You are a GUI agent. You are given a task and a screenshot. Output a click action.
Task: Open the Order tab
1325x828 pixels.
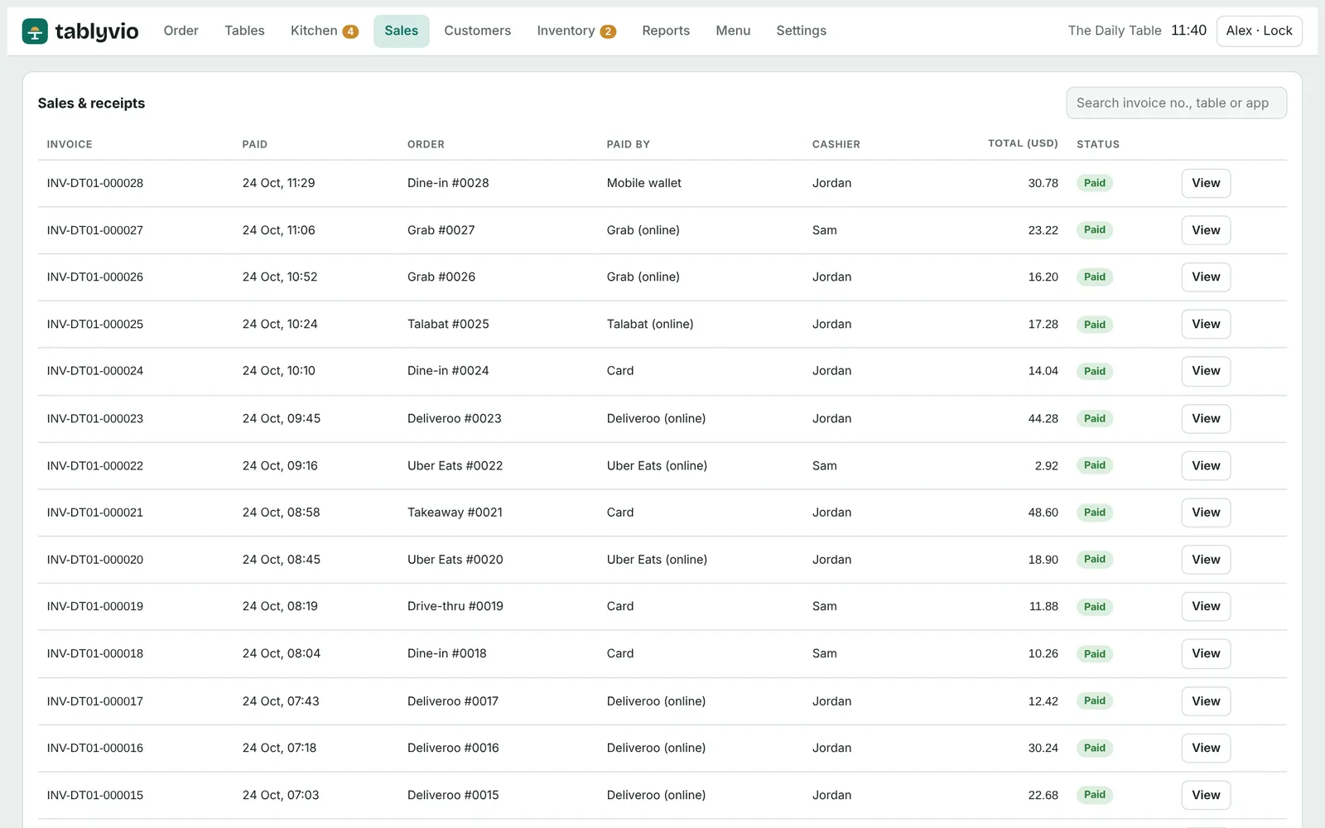tap(181, 31)
